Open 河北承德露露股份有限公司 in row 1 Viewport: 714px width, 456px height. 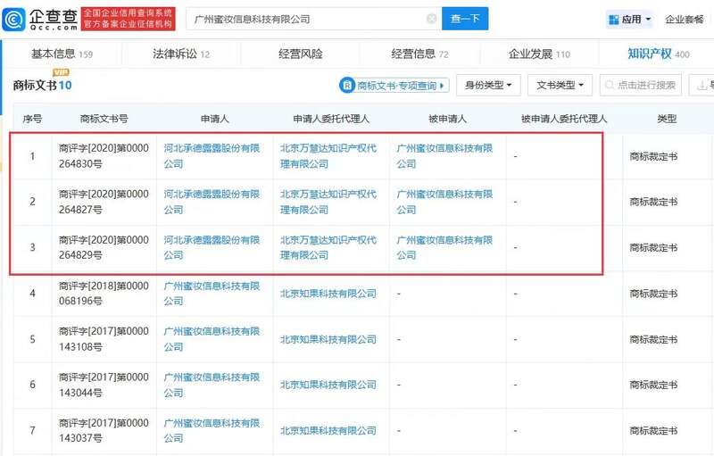(212, 156)
